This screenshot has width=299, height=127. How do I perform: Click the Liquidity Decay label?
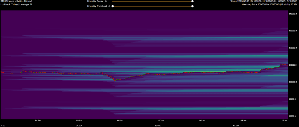[95, 1]
